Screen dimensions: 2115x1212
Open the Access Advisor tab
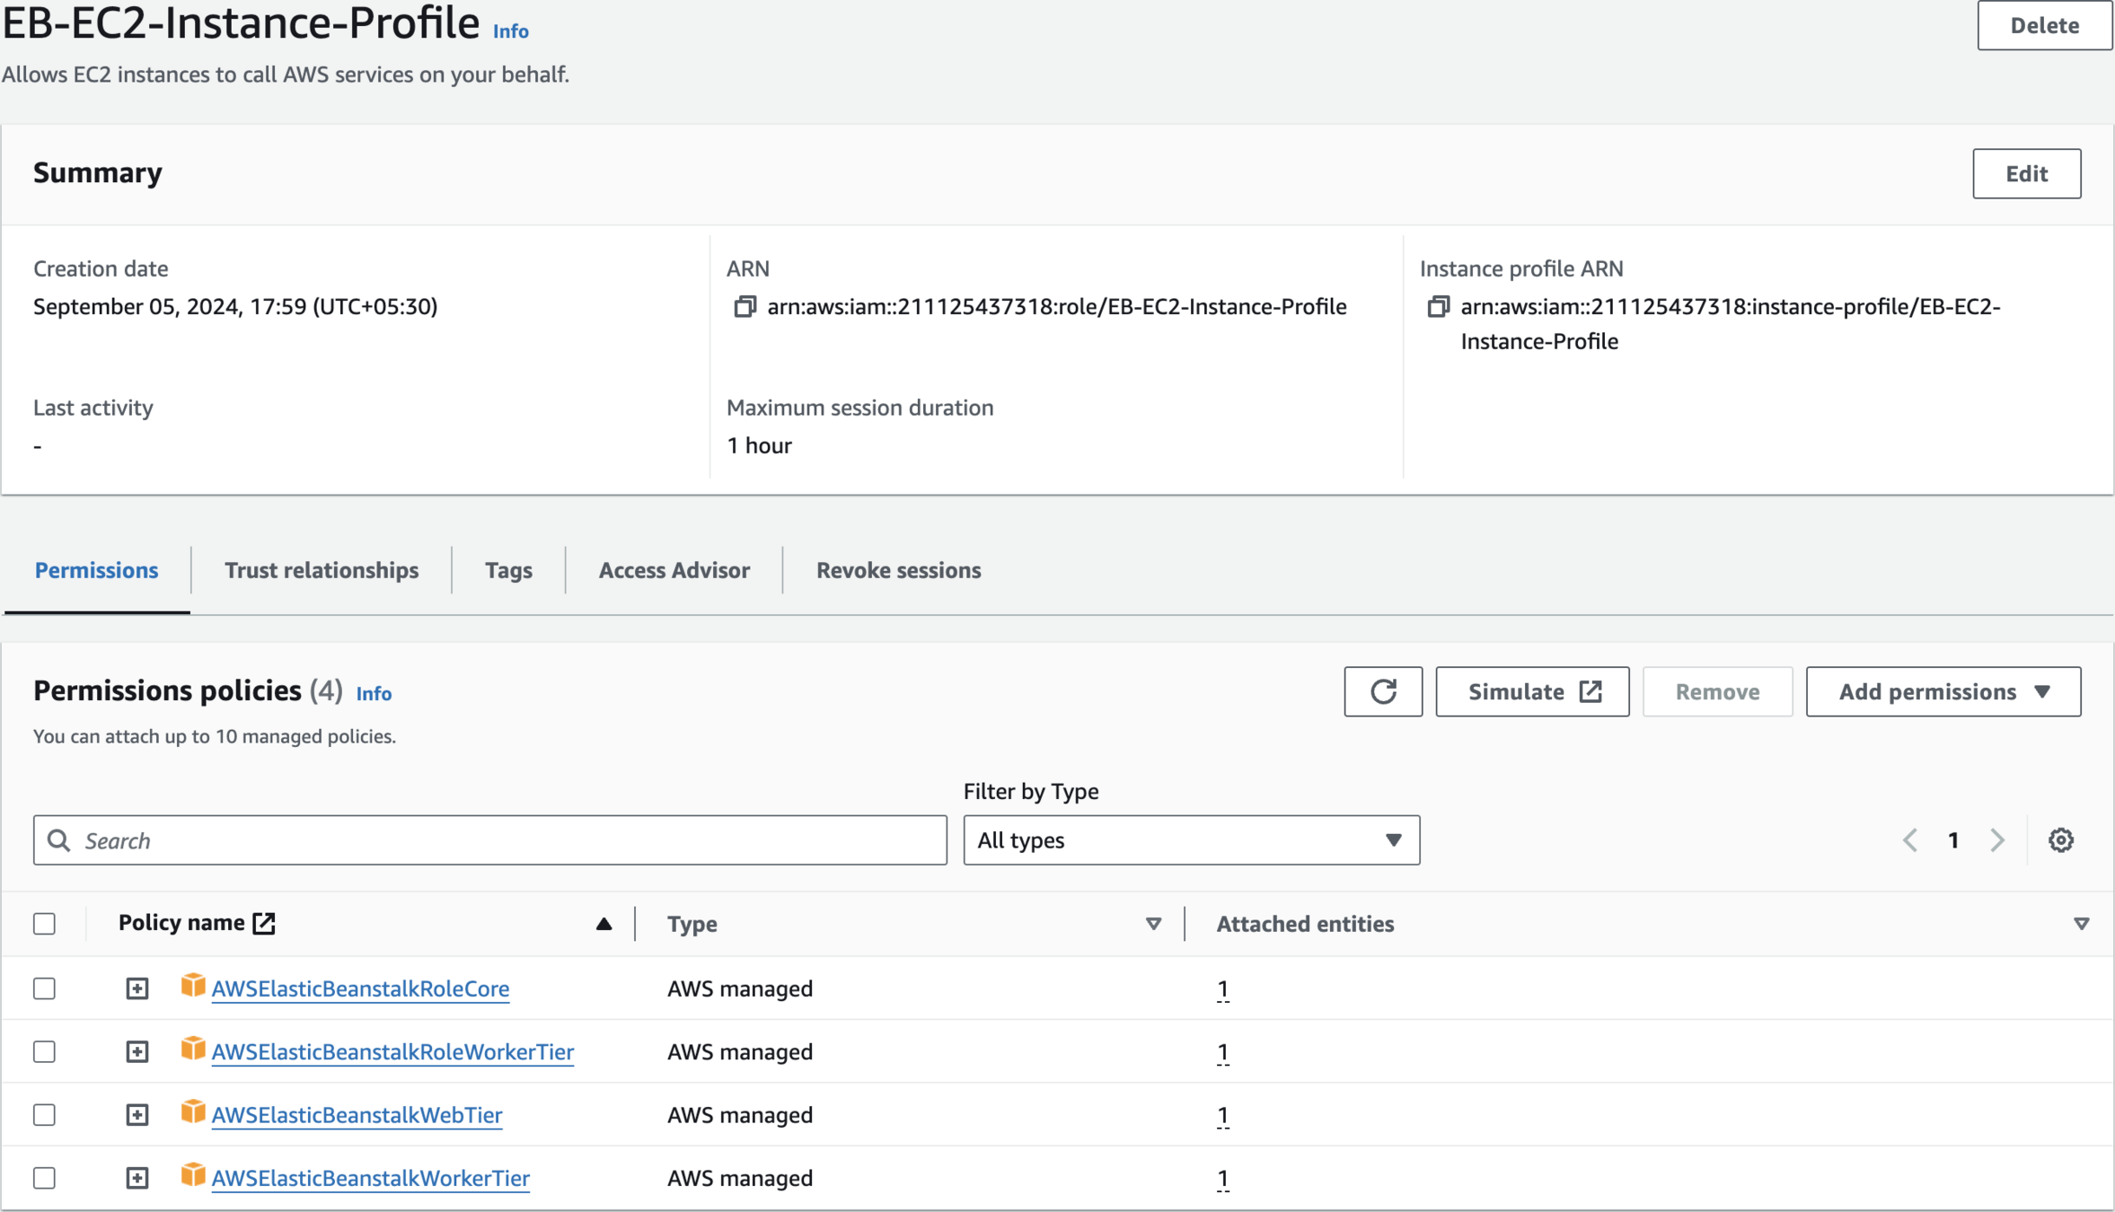[674, 570]
